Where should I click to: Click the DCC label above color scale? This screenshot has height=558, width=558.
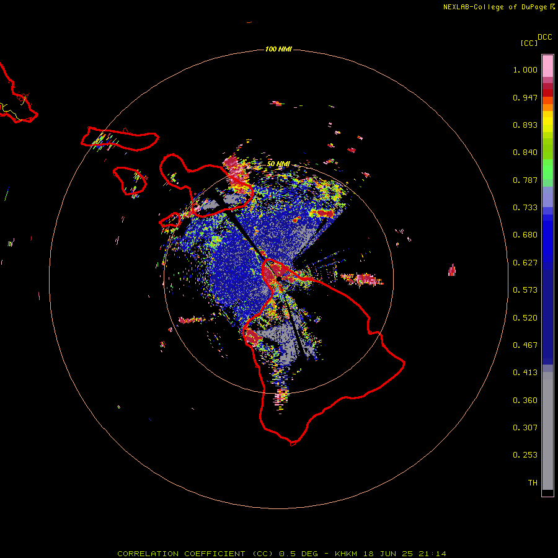pos(545,37)
